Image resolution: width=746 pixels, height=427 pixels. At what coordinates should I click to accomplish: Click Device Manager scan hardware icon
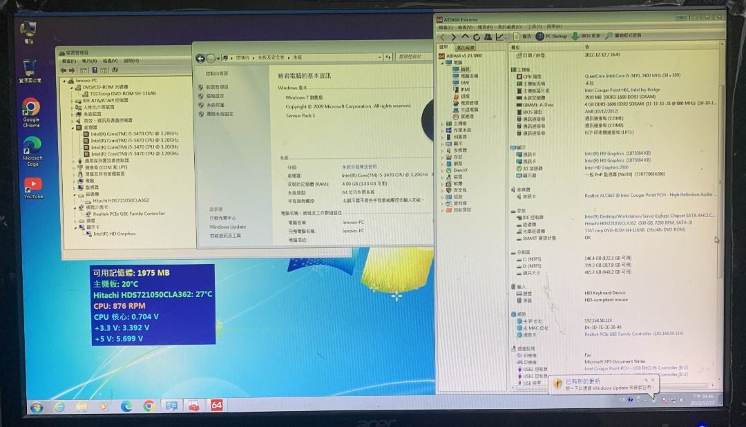coord(115,70)
